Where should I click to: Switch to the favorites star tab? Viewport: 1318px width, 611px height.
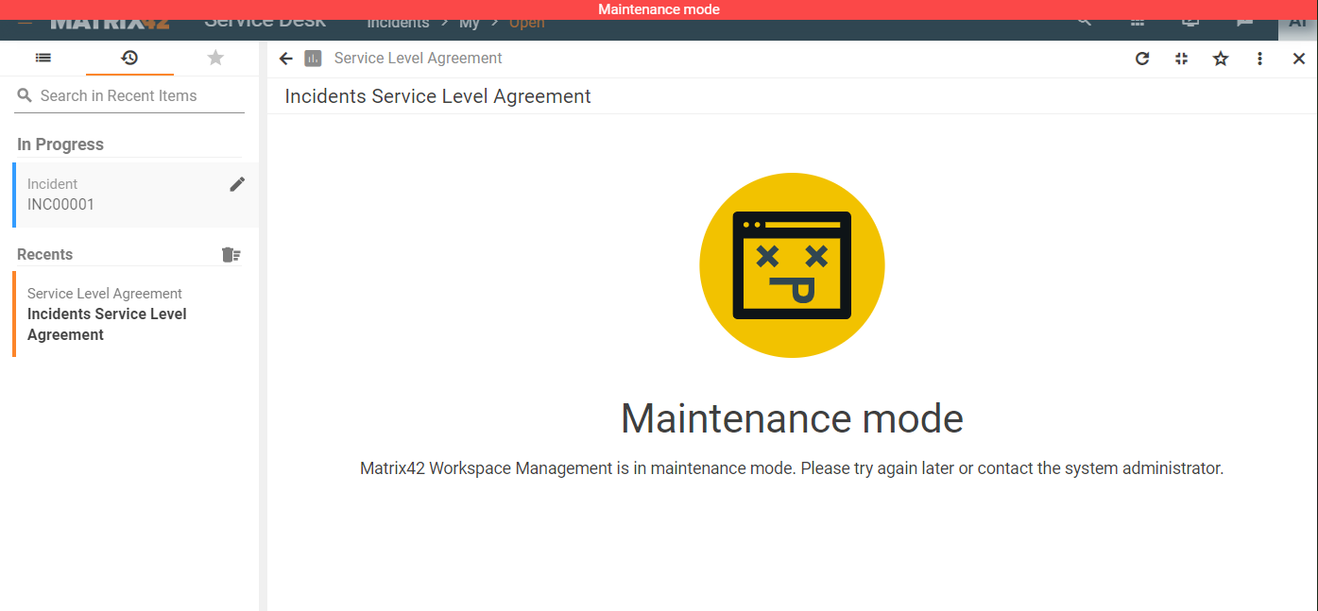(215, 58)
